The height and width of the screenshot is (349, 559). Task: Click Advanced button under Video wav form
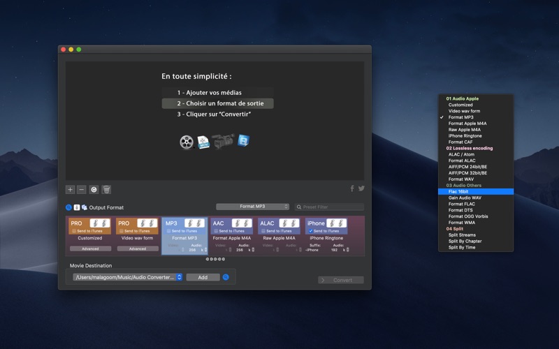(138, 248)
